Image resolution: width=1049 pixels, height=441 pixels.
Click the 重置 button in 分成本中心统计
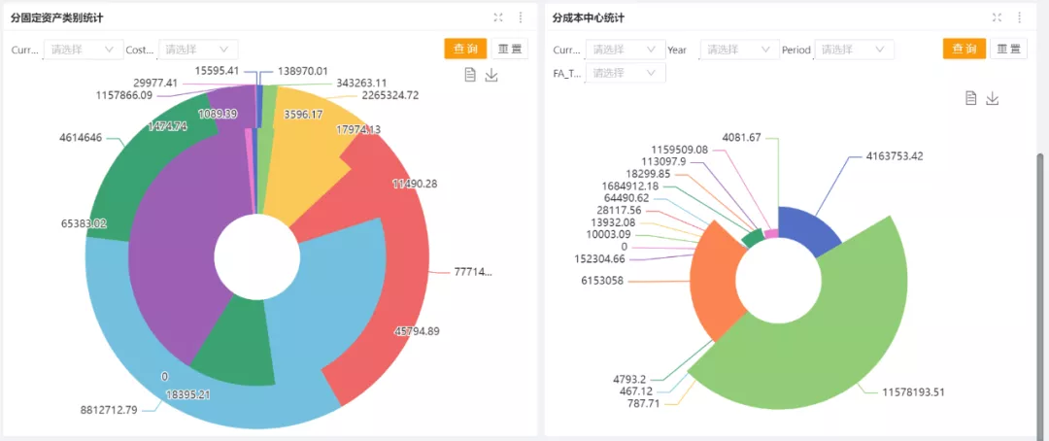(x=1008, y=50)
